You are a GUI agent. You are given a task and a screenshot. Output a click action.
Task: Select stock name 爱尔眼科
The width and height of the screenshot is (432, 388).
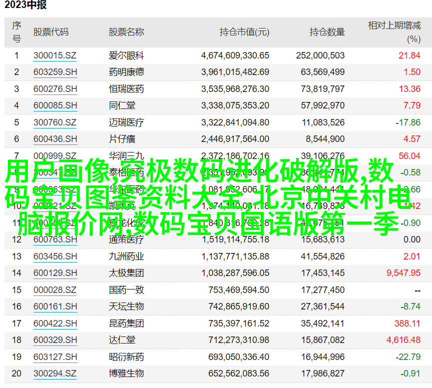(126, 55)
